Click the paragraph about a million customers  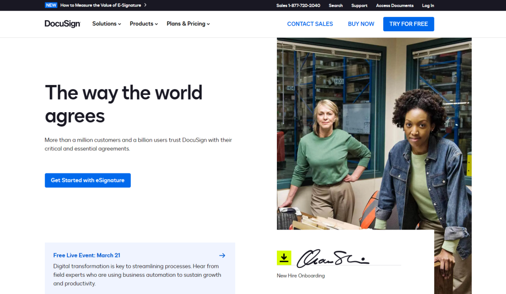(138, 144)
